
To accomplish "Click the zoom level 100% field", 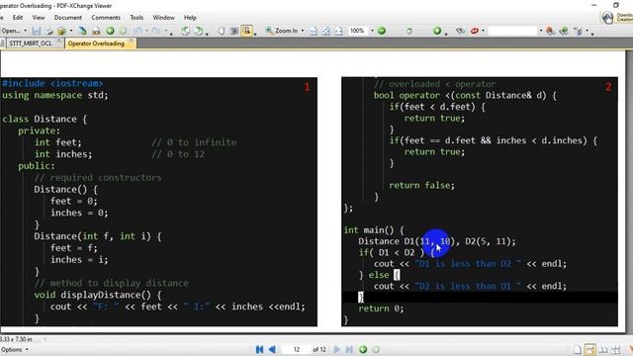I will pyautogui.click(x=357, y=31).
